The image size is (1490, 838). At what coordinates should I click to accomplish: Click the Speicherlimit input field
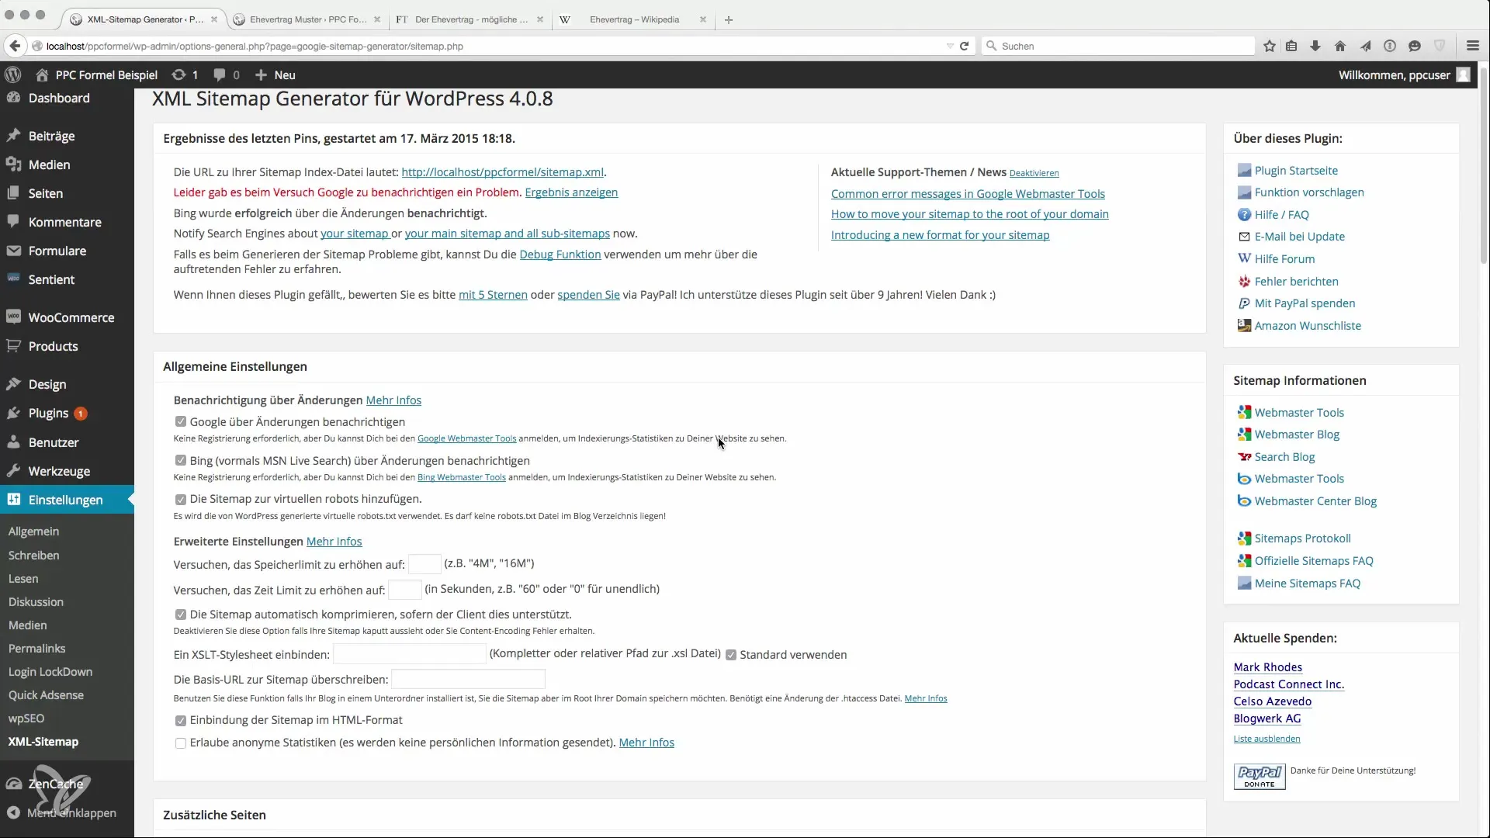pos(424,564)
